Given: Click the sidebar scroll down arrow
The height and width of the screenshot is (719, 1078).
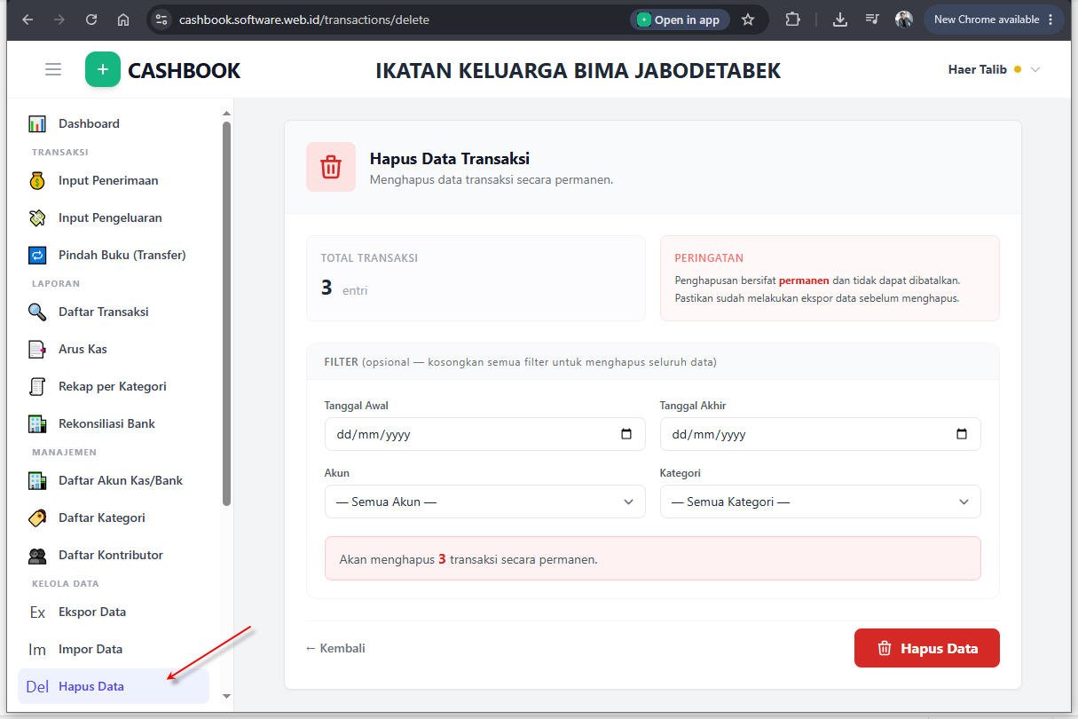Looking at the screenshot, I should click(226, 697).
